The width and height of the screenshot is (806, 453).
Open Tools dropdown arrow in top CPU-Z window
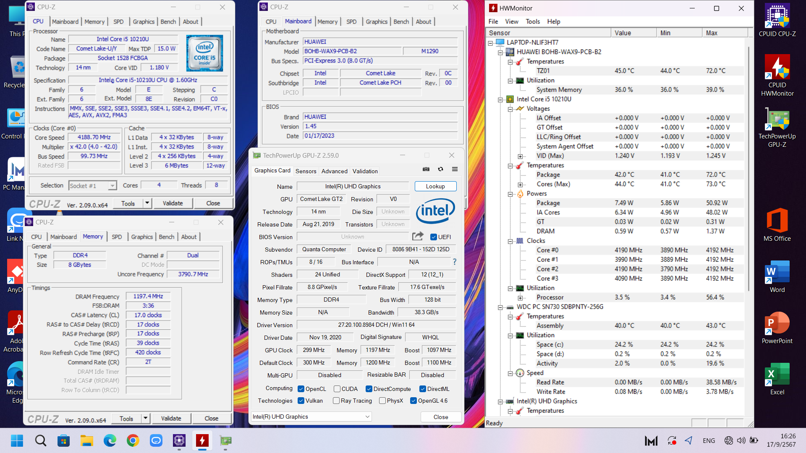147,203
